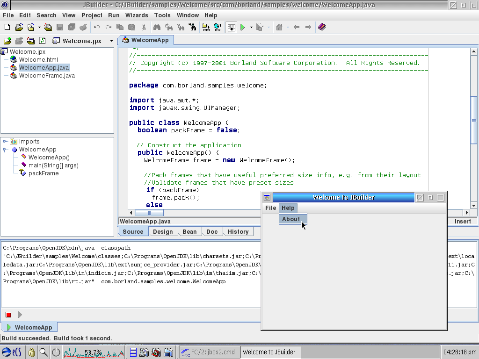Open the Help book icon on the toolbar
This screenshot has width=479, height=359.
click(321, 27)
